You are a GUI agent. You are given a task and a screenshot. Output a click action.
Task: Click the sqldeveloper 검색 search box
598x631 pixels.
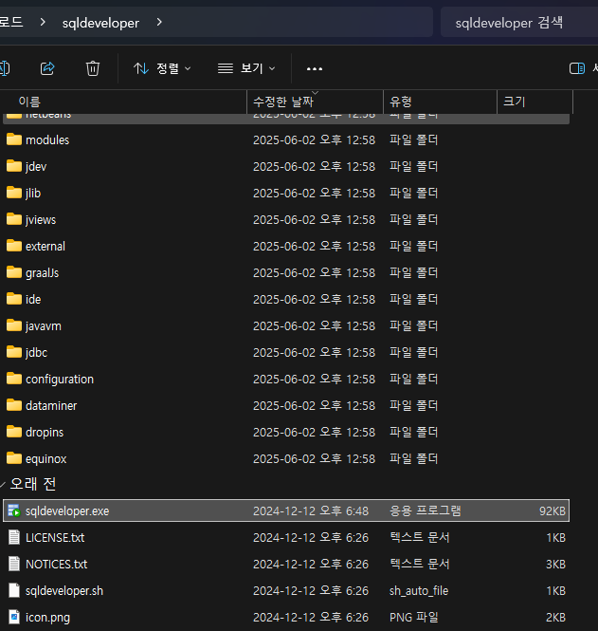(518, 23)
